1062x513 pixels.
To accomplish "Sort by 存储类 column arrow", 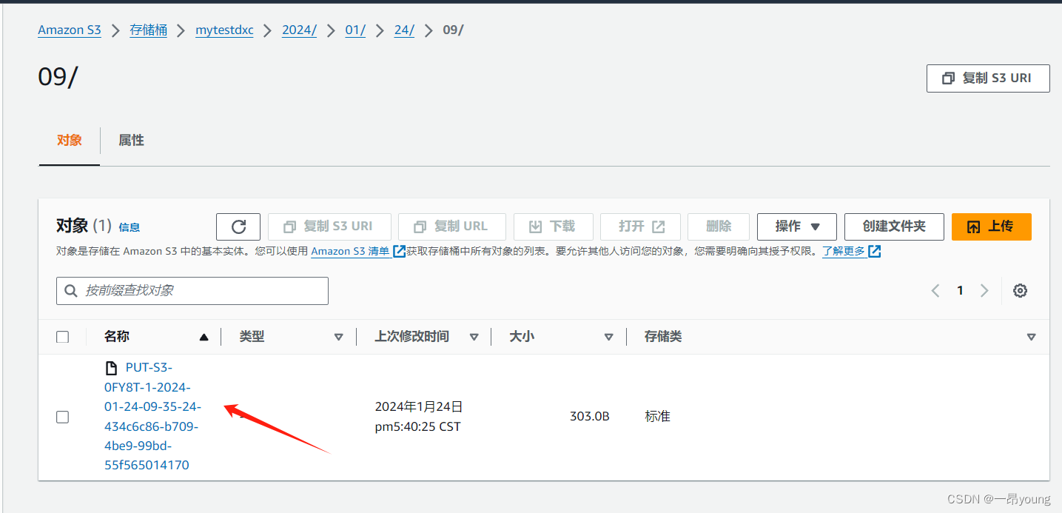I will (1031, 337).
